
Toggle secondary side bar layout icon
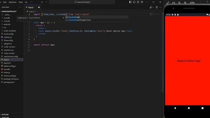pos(138,2)
